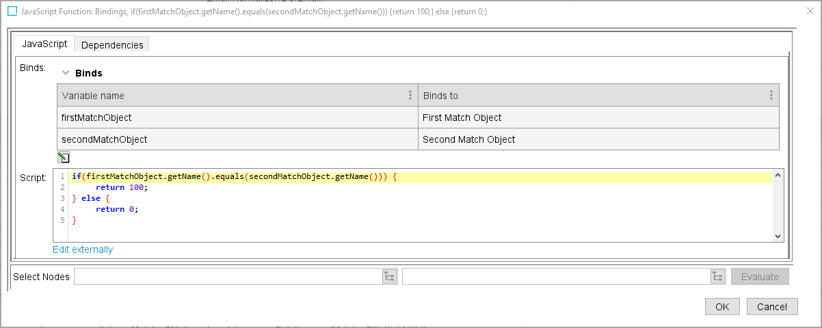Click the window icon in the title bar
The height and width of the screenshot is (328, 822).
point(12,12)
